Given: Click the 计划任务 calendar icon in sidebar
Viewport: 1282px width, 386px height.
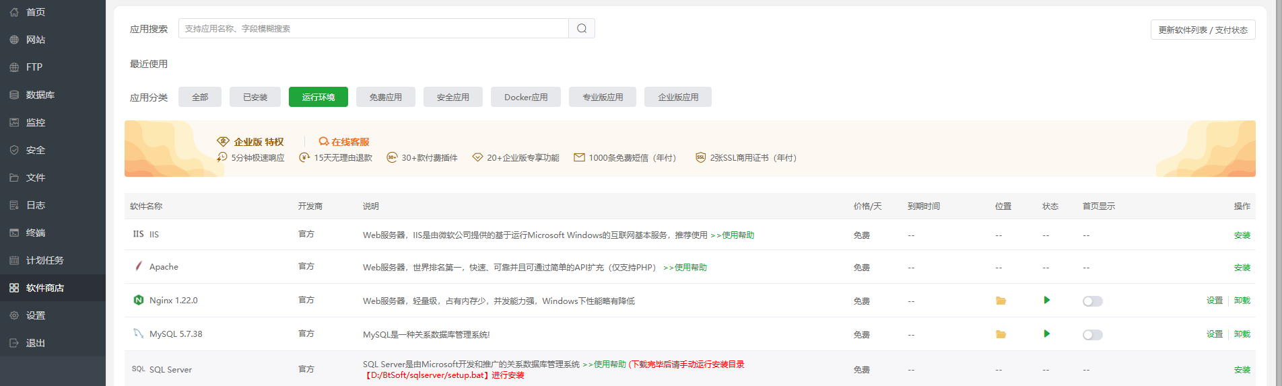Looking at the screenshot, I should pyautogui.click(x=14, y=260).
